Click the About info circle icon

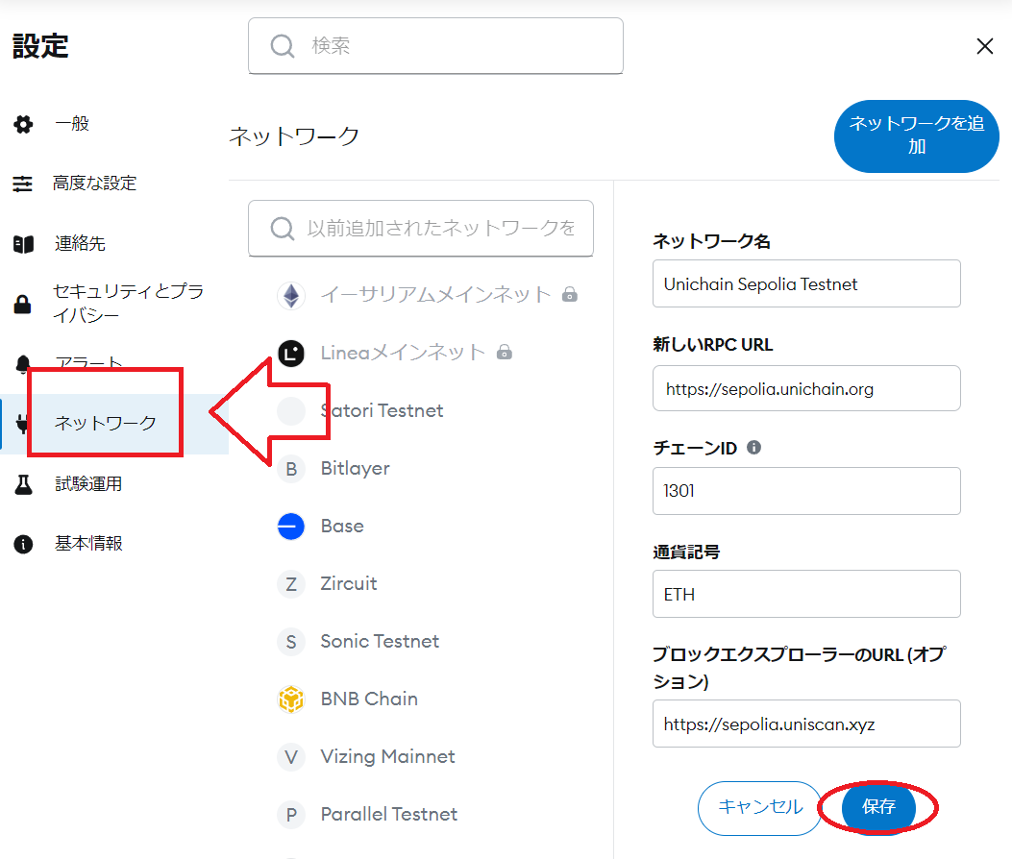pos(23,544)
